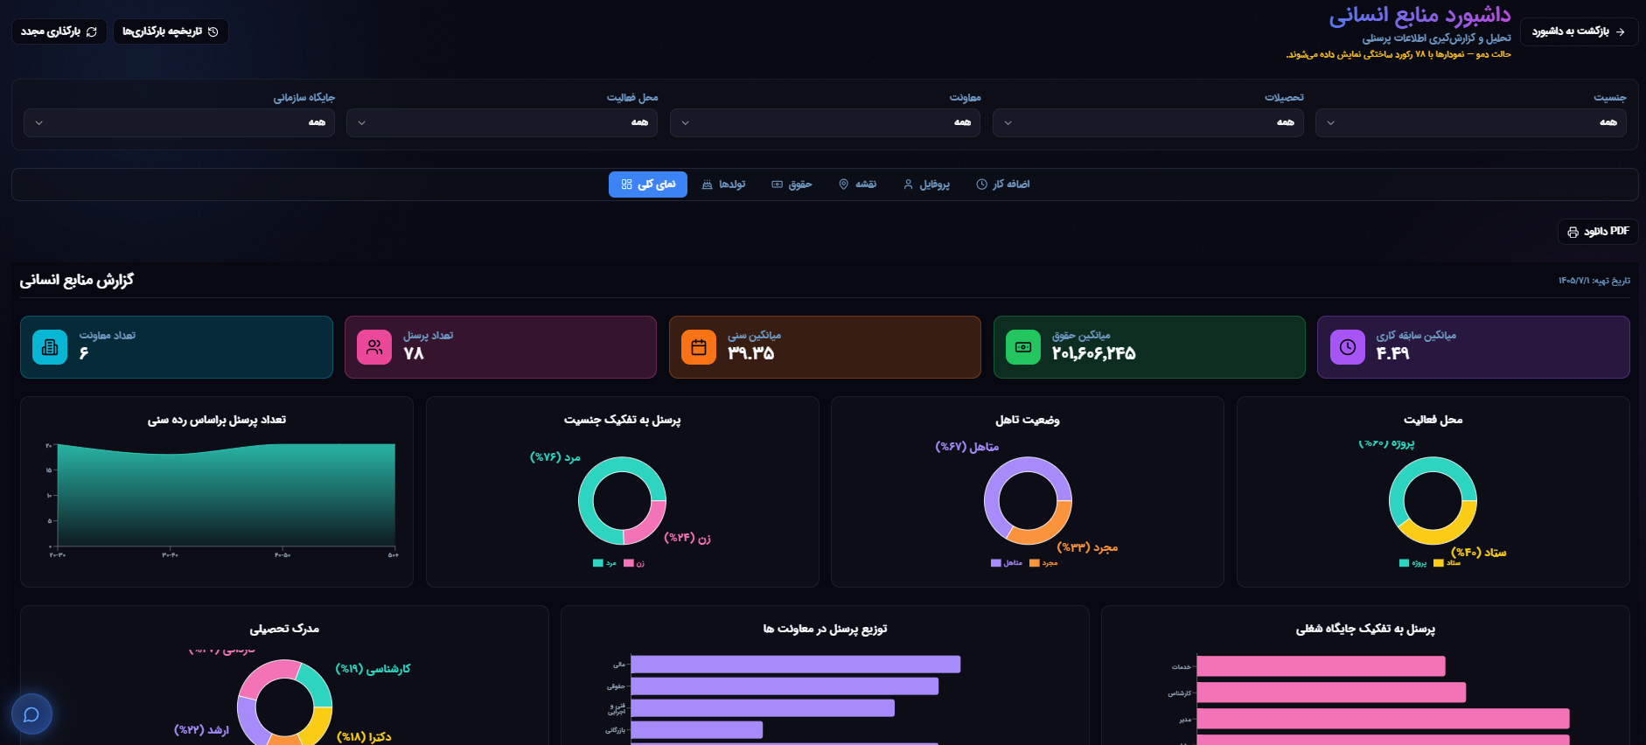Viewport: 1646px width, 745px height.
Task: Click the خدمات bar in the job position chart
Action: coord(1321,666)
